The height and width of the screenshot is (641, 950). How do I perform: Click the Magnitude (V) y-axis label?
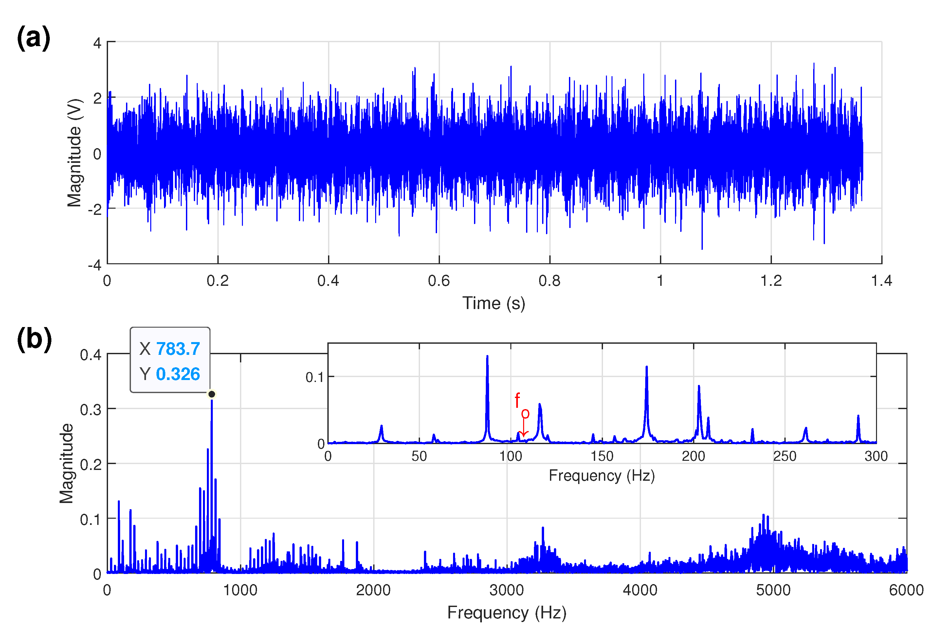[x=74, y=153]
